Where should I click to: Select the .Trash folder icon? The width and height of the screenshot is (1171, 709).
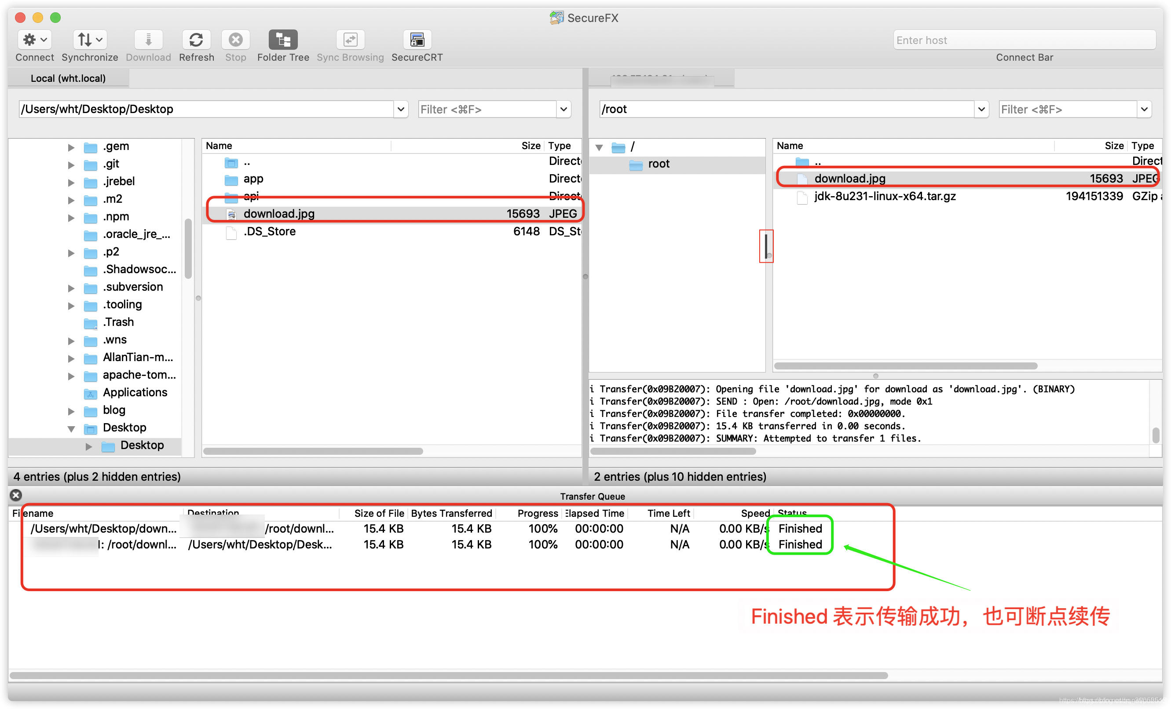[x=90, y=323]
